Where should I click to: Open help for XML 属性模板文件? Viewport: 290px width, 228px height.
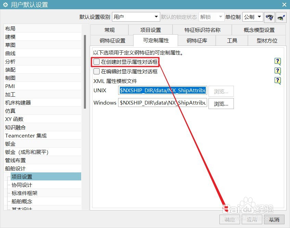click(x=277, y=81)
